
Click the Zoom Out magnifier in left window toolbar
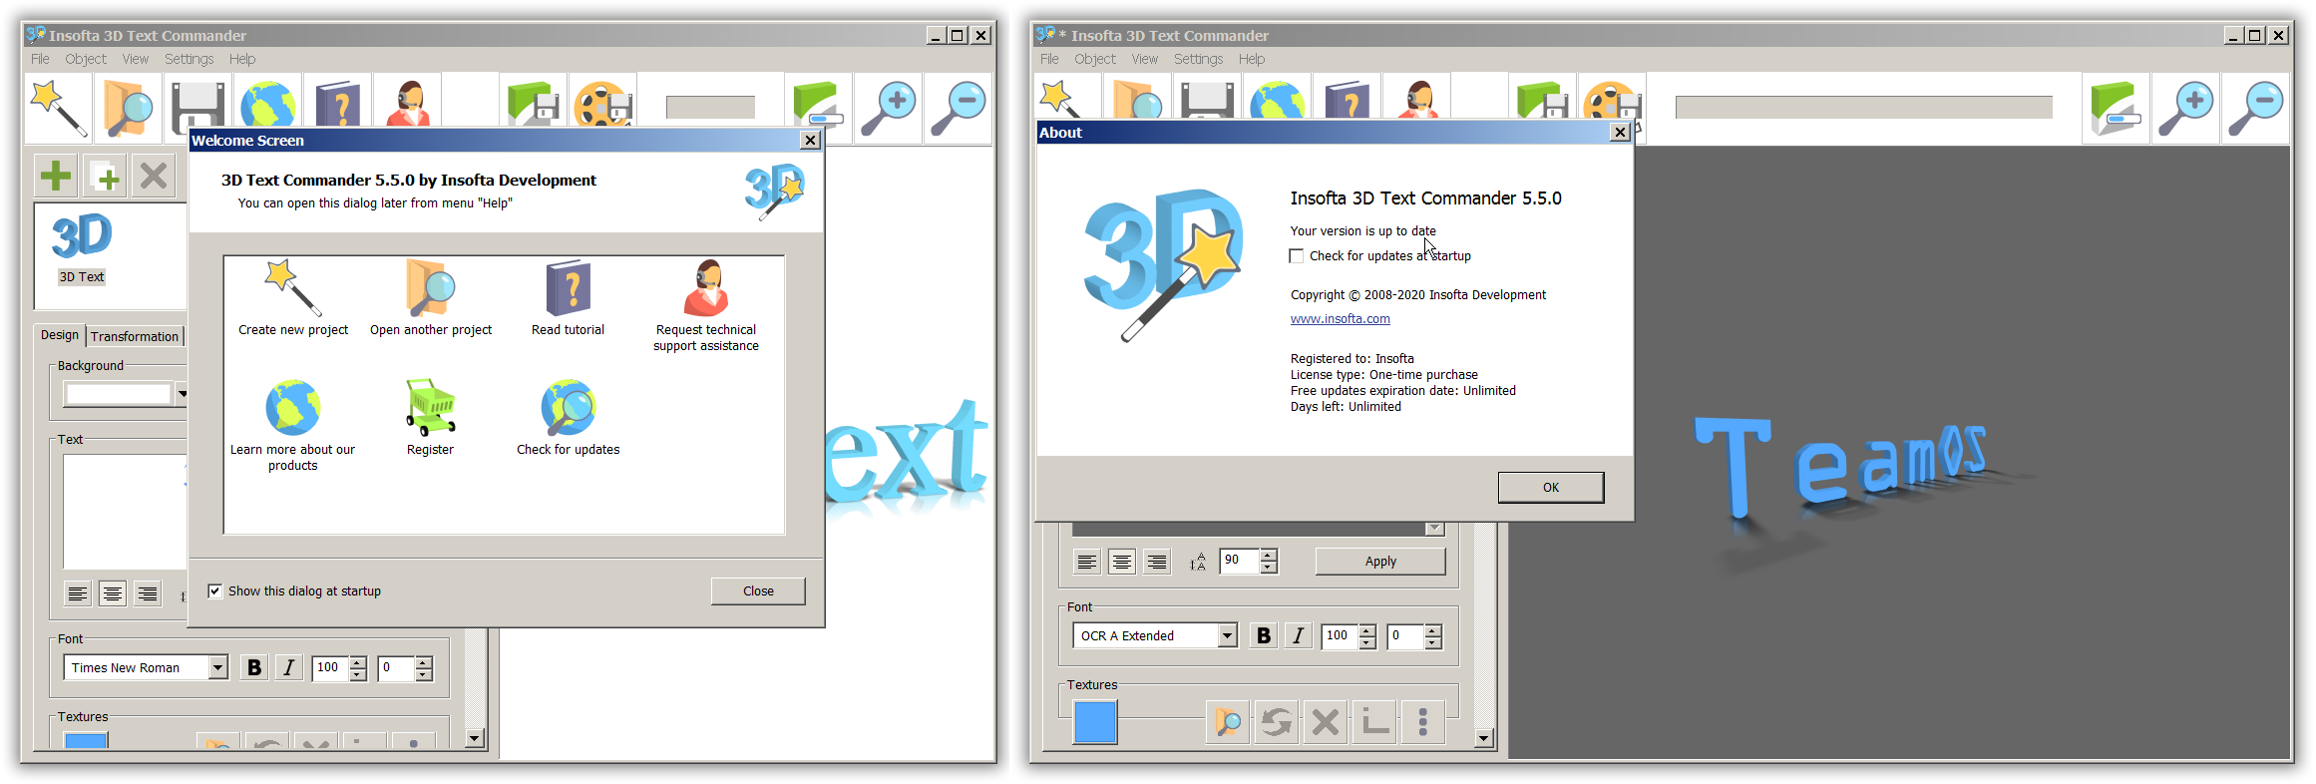coord(958,107)
